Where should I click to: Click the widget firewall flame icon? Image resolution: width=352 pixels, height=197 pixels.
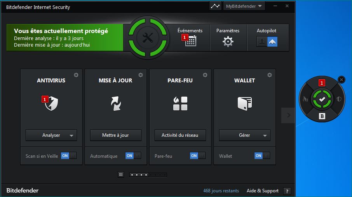(x=305, y=99)
